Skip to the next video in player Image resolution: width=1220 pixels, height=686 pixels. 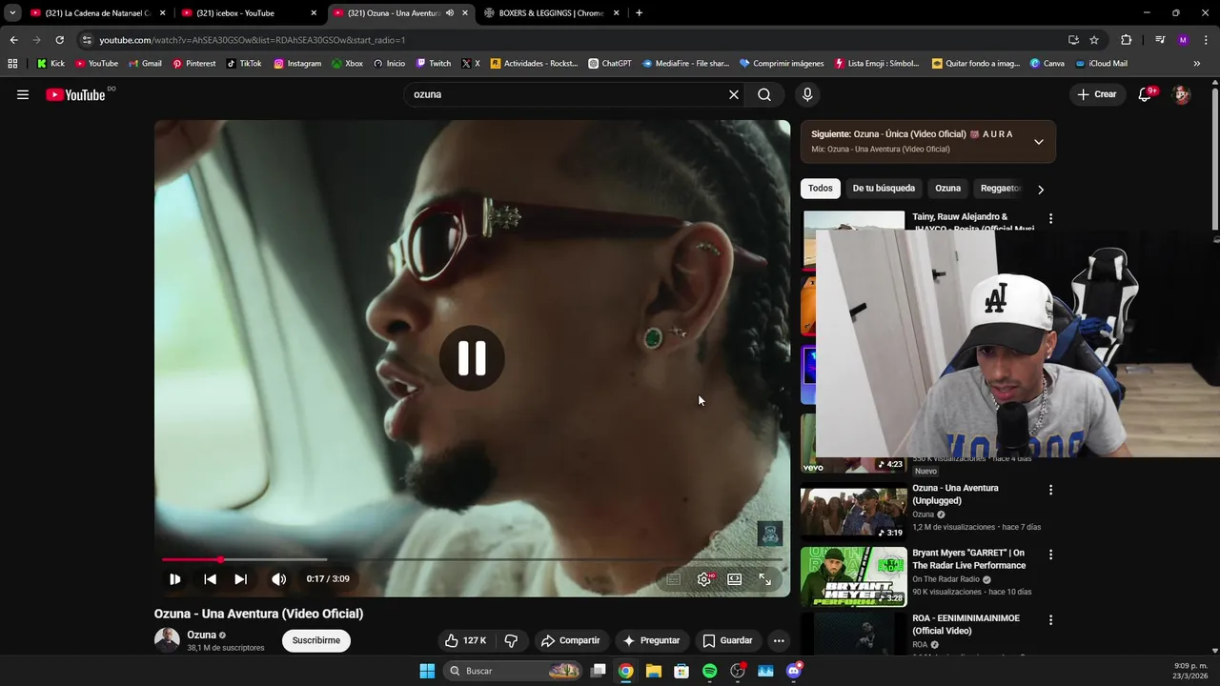pos(241,578)
